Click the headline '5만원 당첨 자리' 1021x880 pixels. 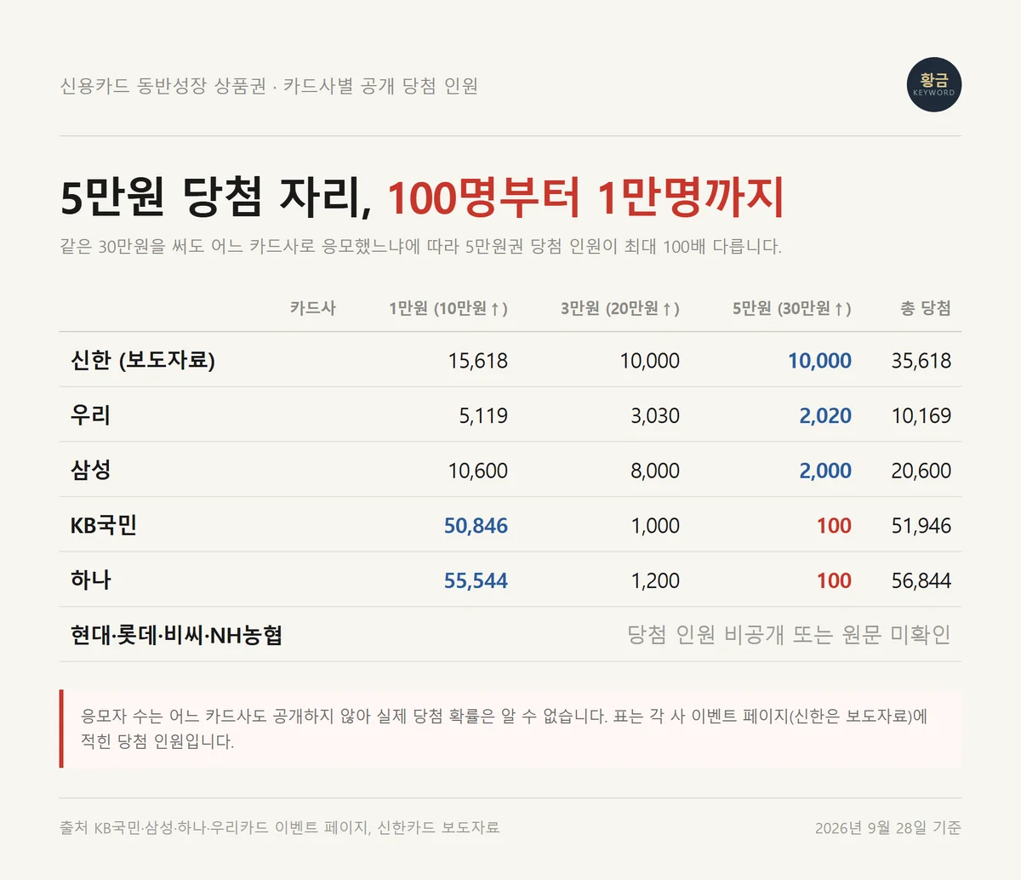(x=216, y=197)
